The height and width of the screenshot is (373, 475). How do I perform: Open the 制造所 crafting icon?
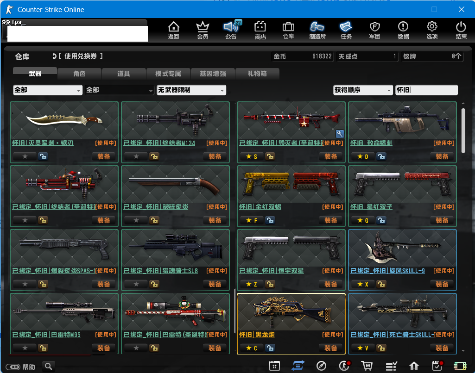click(317, 30)
